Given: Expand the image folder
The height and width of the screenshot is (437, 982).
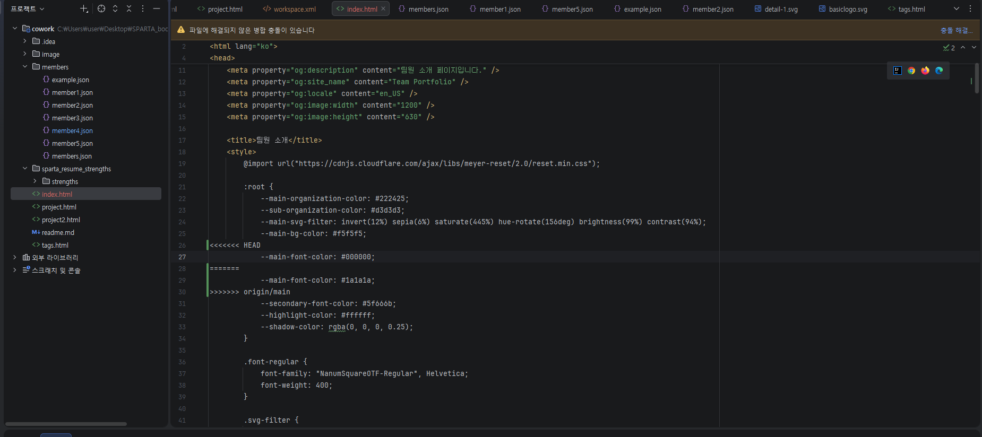Looking at the screenshot, I should 25,54.
